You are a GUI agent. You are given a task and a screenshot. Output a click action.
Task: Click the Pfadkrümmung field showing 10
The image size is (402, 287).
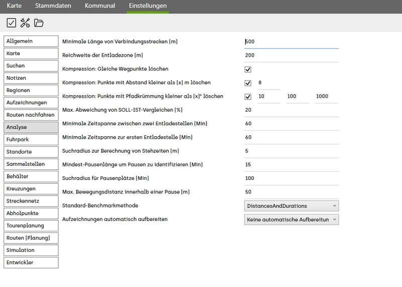(x=269, y=96)
